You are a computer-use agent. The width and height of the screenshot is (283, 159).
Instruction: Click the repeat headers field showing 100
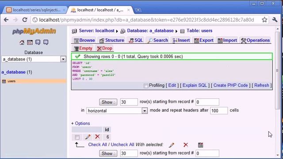(219, 110)
